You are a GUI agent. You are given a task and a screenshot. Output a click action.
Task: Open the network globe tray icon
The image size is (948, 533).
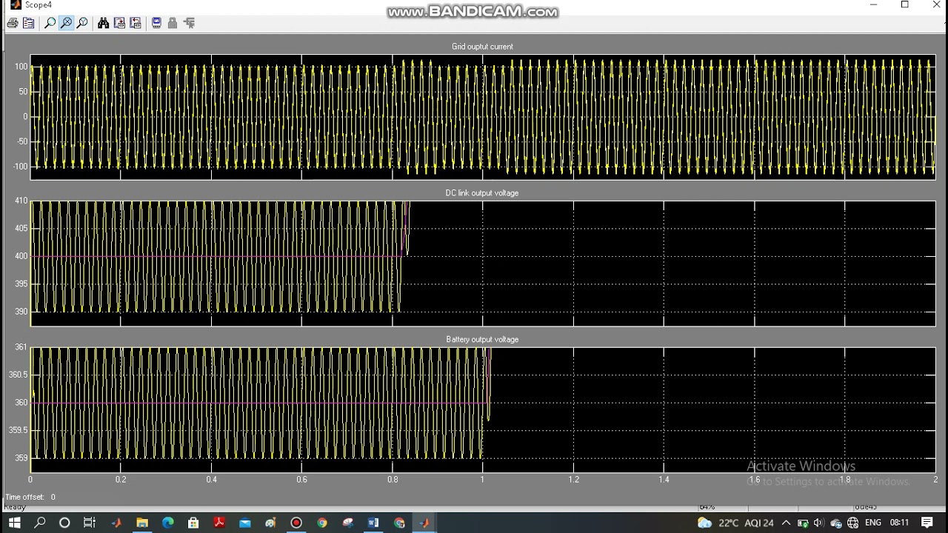[x=852, y=523]
